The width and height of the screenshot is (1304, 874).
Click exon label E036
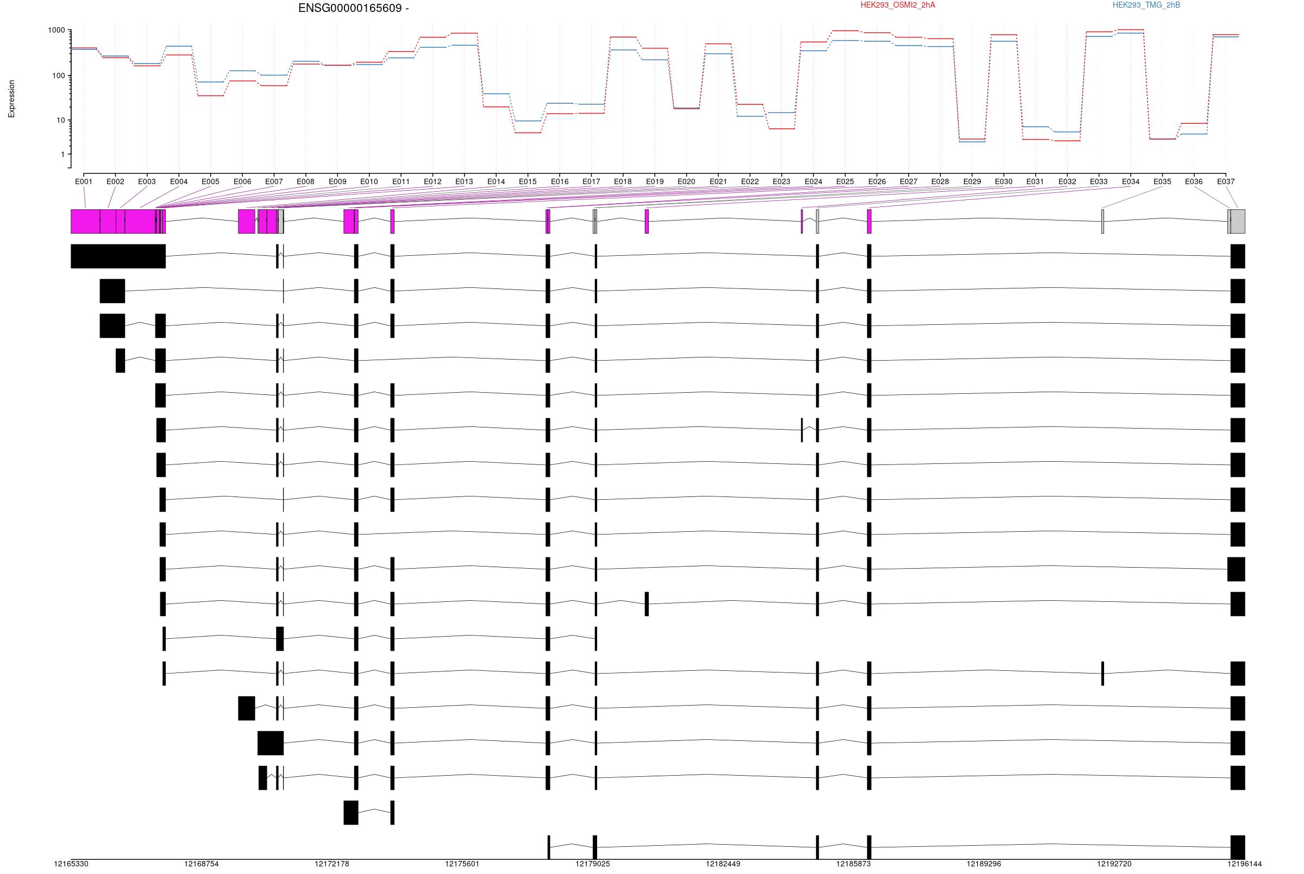point(1194,182)
